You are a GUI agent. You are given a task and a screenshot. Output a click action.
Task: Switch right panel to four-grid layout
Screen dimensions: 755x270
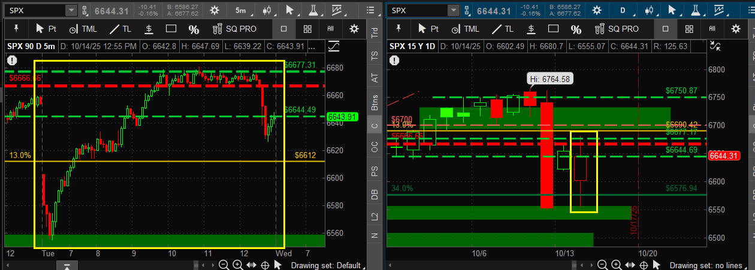click(x=689, y=29)
